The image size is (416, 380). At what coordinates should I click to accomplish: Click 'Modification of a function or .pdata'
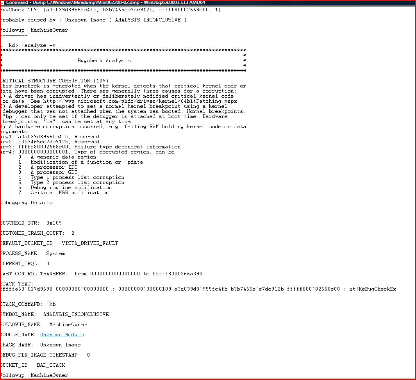click(87, 162)
